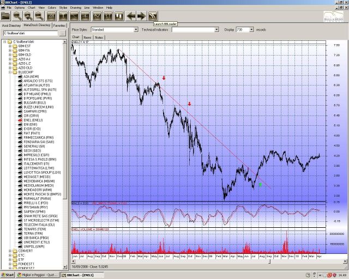Activate the crosshair cursor tool

coord(85,16)
